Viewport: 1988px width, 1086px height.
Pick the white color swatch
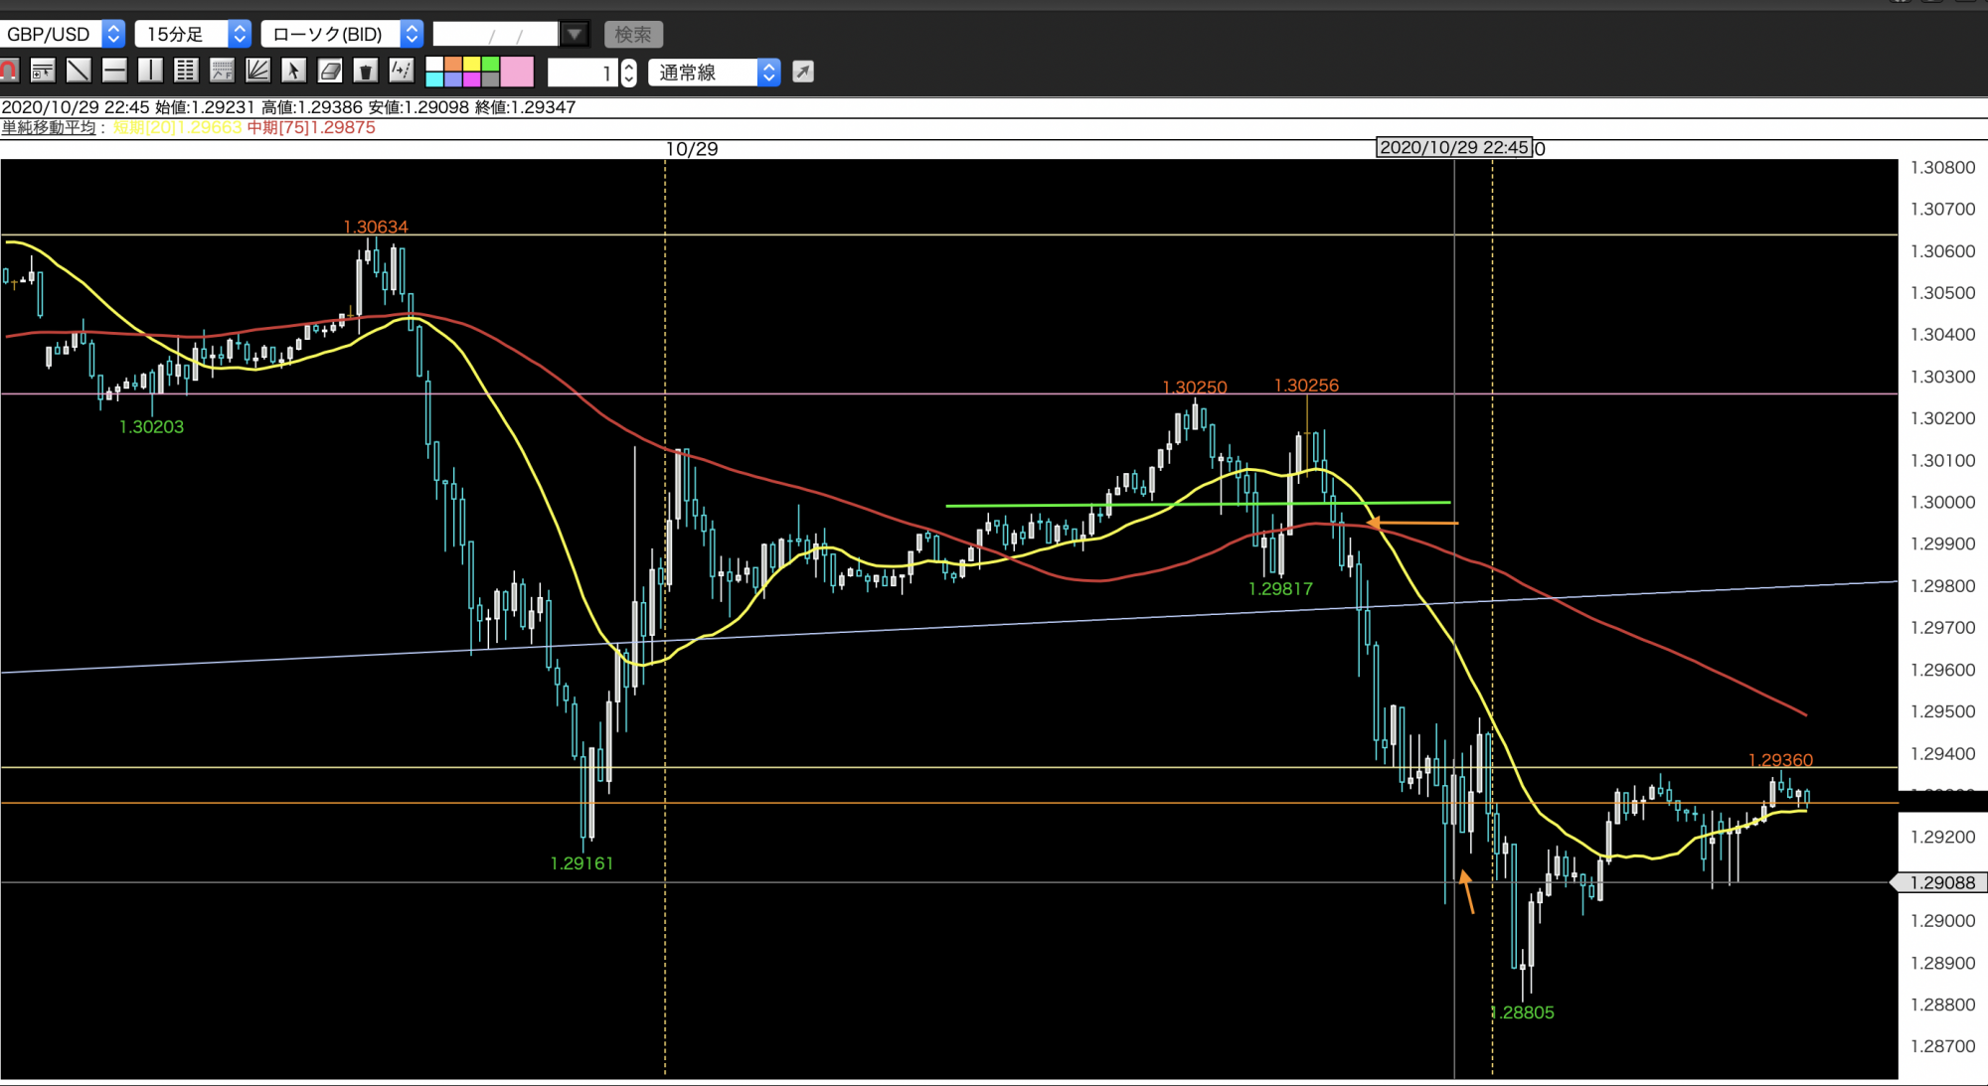coord(434,64)
